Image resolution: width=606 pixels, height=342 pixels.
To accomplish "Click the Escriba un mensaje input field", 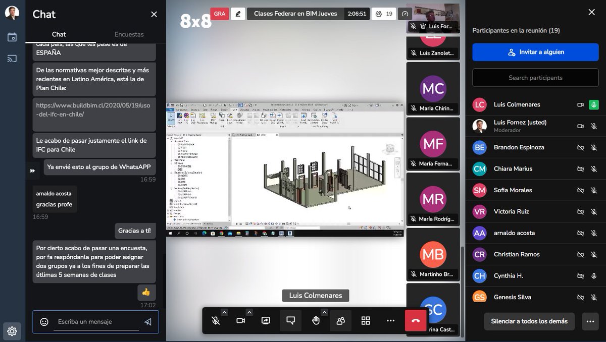I will point(96,321).
